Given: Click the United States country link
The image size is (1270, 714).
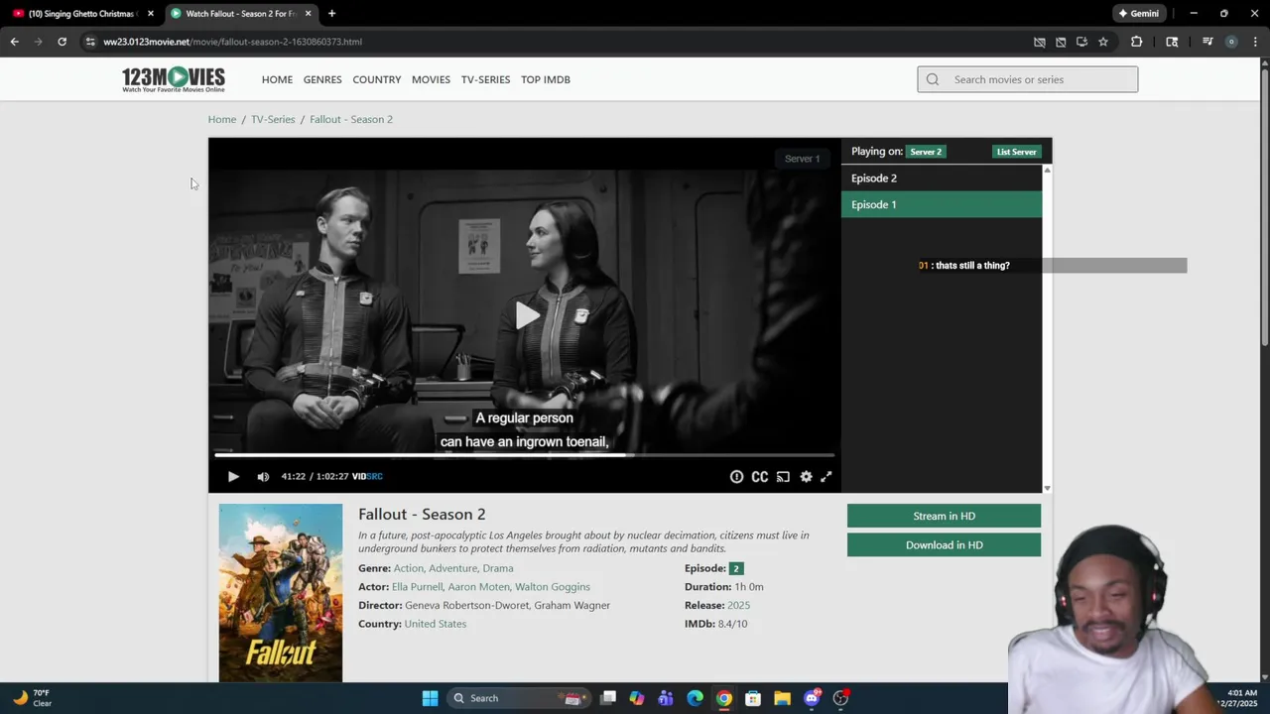Looking at the screenshot, I should click(x=436, y=624).
